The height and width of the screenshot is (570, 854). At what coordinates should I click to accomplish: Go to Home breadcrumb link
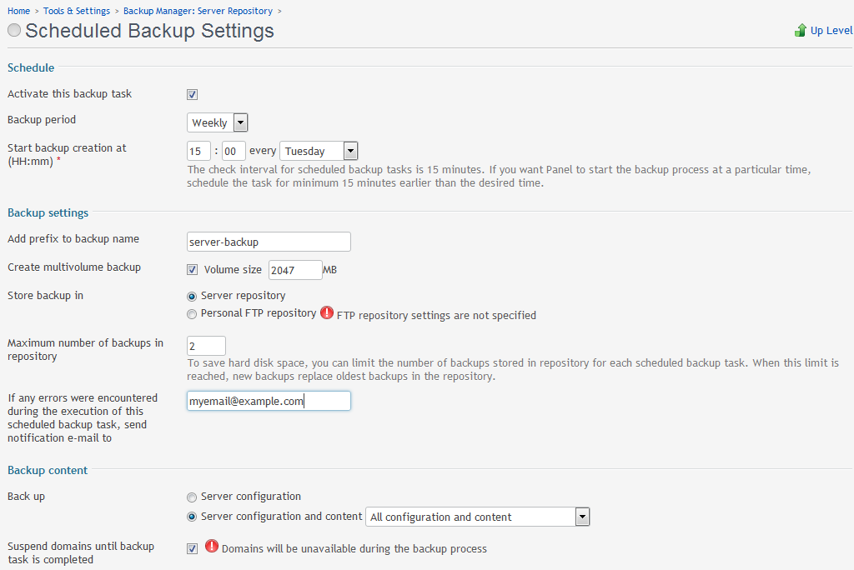[19, 11]
